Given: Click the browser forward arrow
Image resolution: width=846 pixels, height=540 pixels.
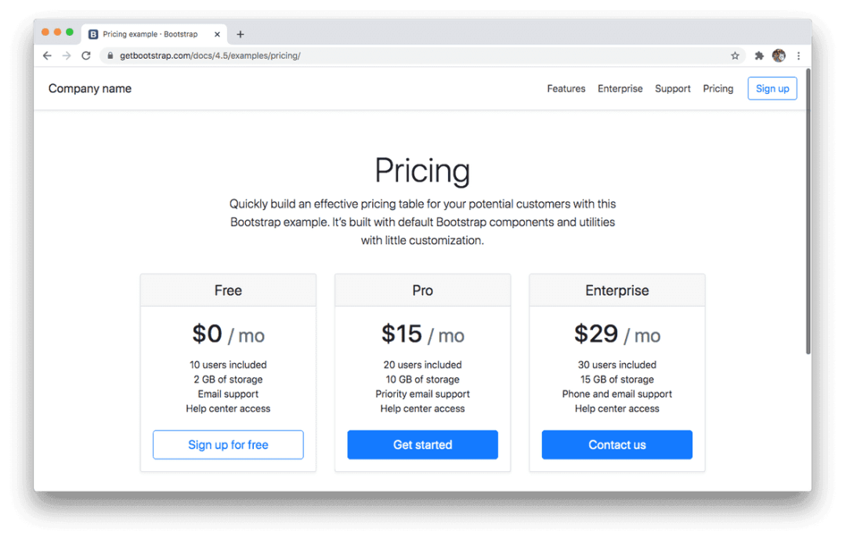Looking at the screenshot, I should [x=67, y=56].
